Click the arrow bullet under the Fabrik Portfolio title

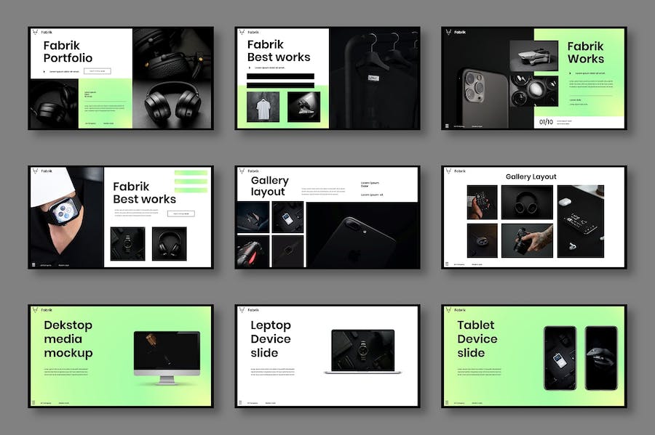pos(45,71)
